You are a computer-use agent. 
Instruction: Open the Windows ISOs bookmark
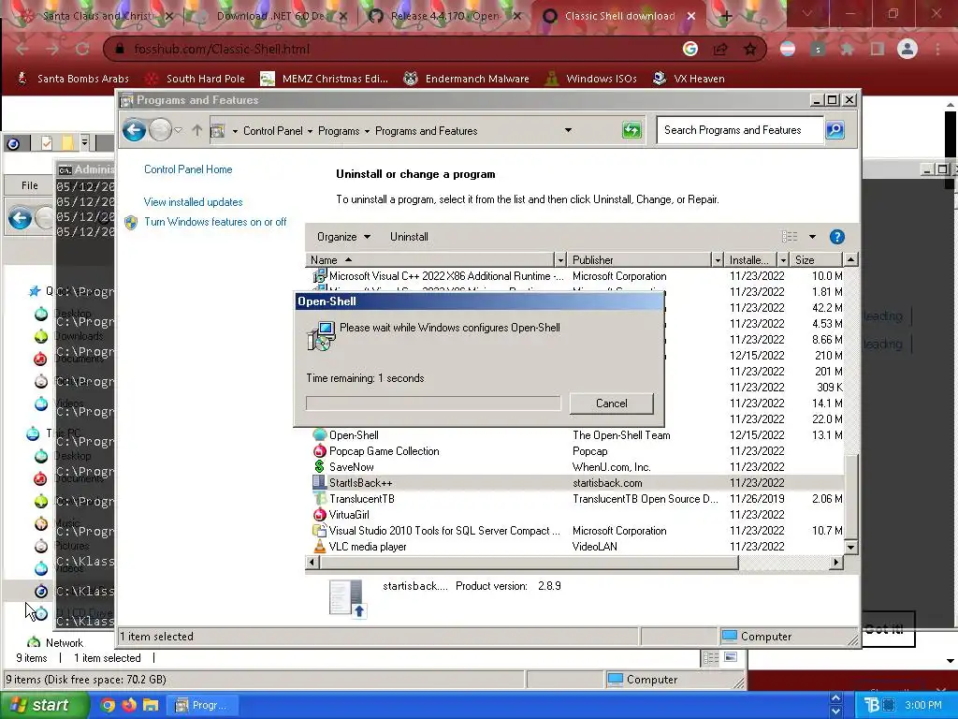(591, 79)
